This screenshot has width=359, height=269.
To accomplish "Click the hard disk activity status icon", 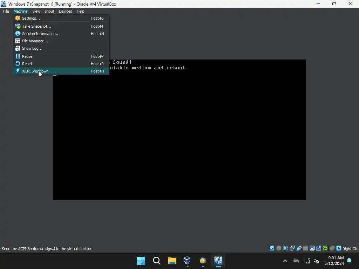I will pos(272,248).
